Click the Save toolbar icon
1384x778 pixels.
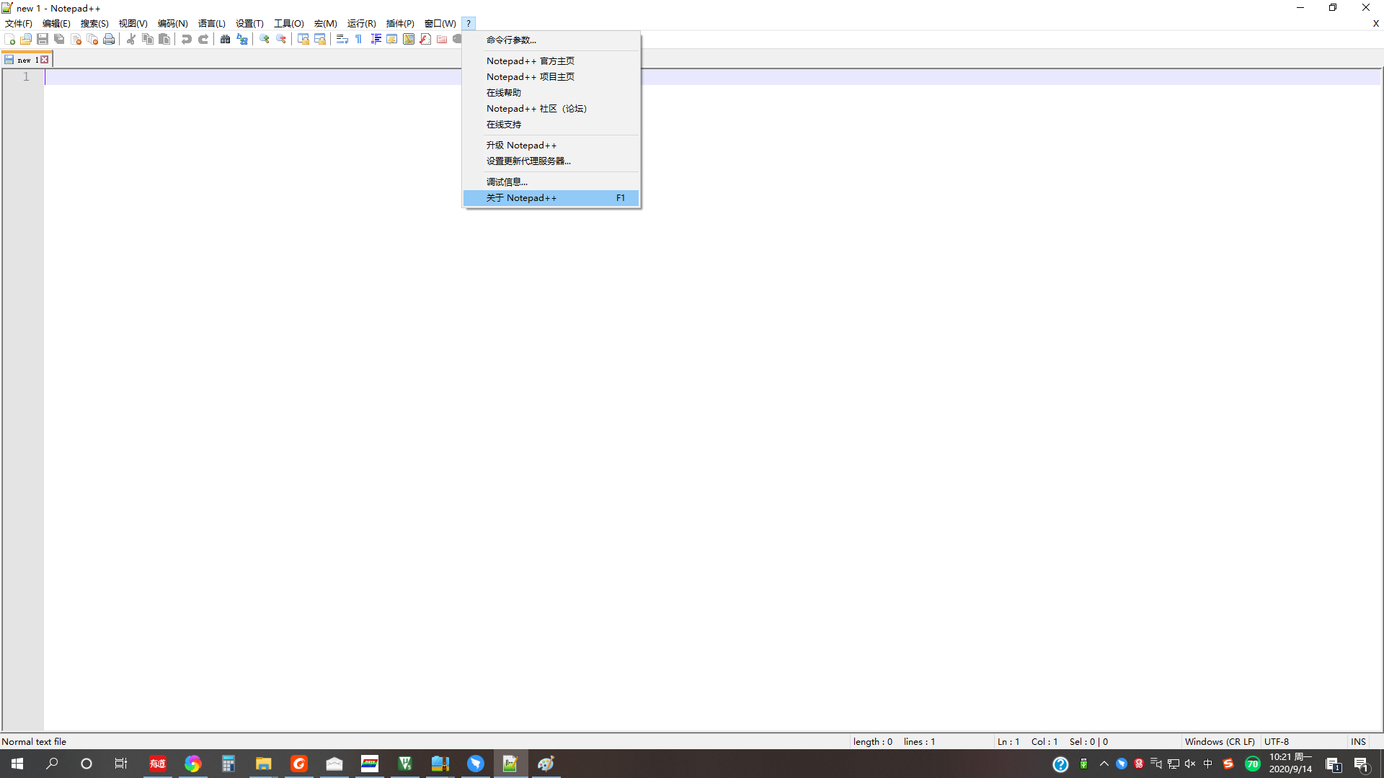click(x=43, y=40)
